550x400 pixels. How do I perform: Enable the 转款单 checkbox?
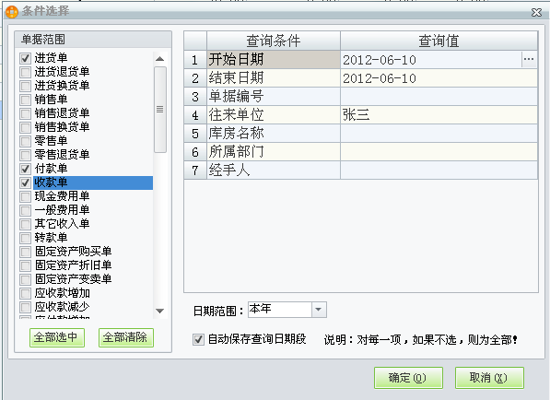pos(25,238)
